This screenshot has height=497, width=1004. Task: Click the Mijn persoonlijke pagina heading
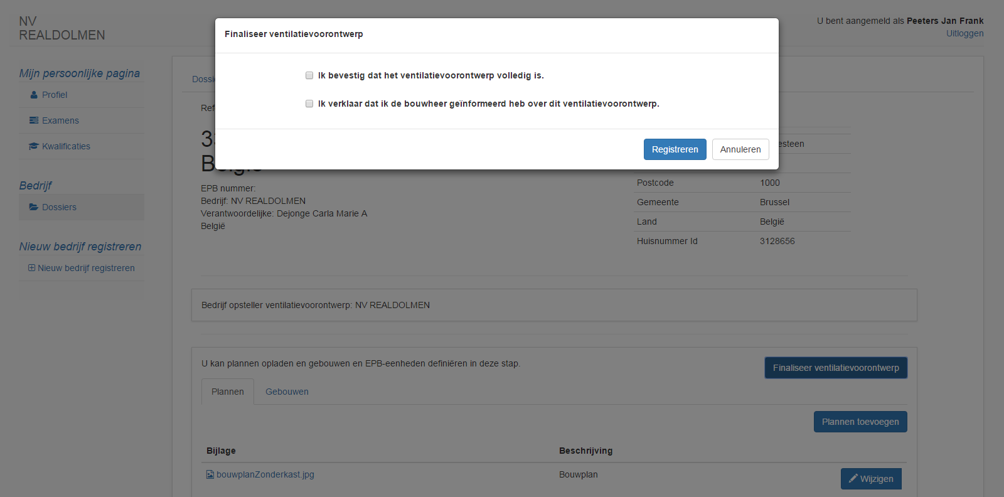coord(80,73)
